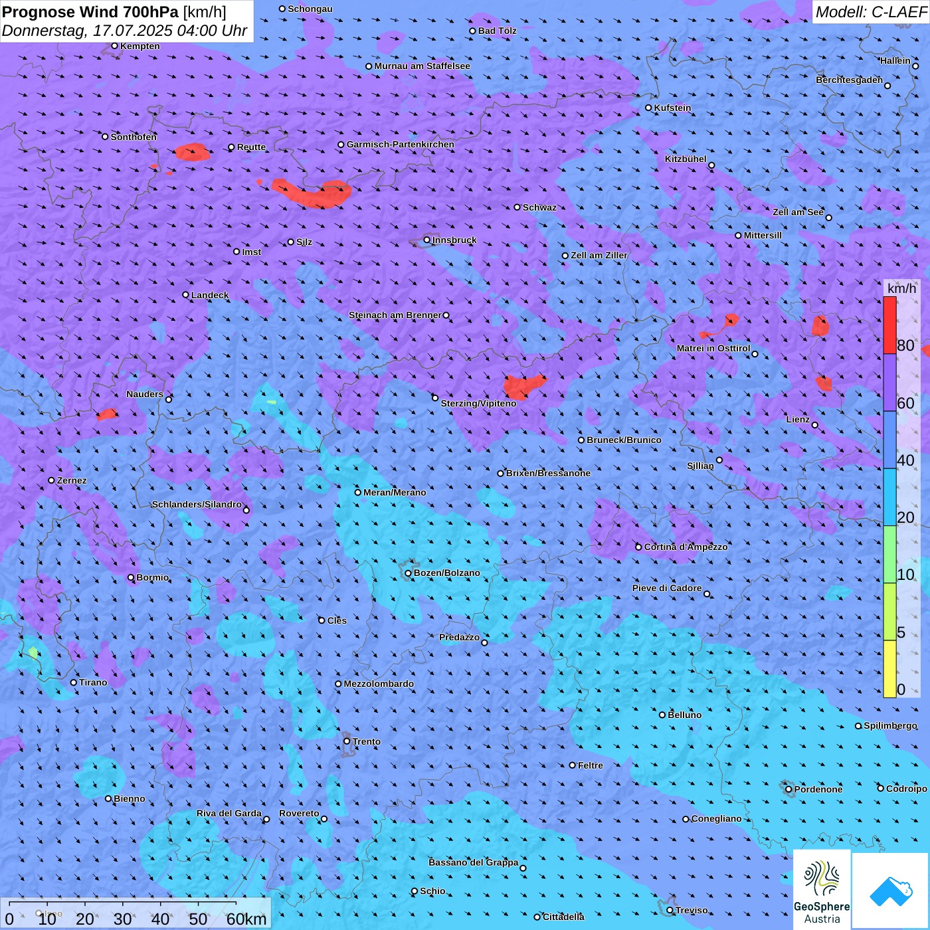Click the Bassano del Grappa label

tap(473, 862)
